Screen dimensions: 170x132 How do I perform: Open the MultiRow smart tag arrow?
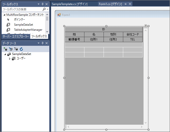(x=146, y=26)
